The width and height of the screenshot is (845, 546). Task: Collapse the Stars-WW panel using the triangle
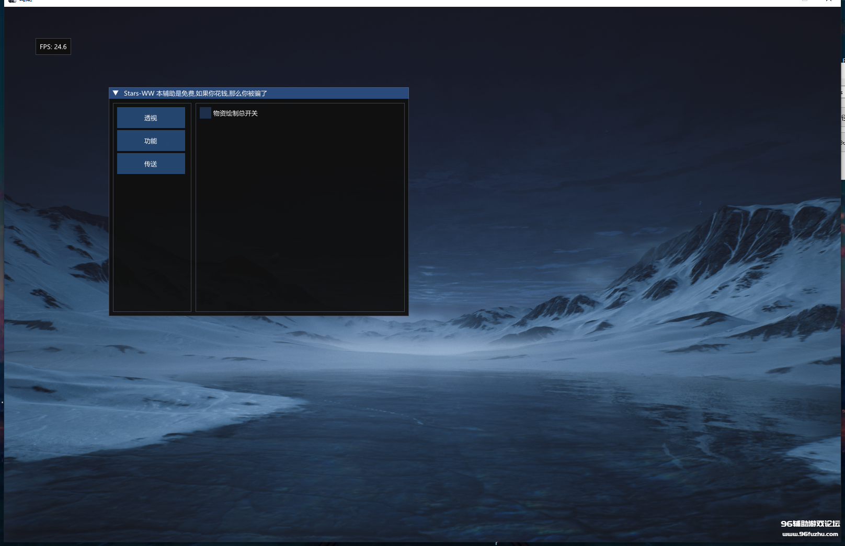116,93
